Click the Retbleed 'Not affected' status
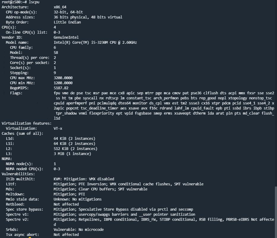Viewport: 277px width, 238px height. pyautogui.click(x=66, y=204)
